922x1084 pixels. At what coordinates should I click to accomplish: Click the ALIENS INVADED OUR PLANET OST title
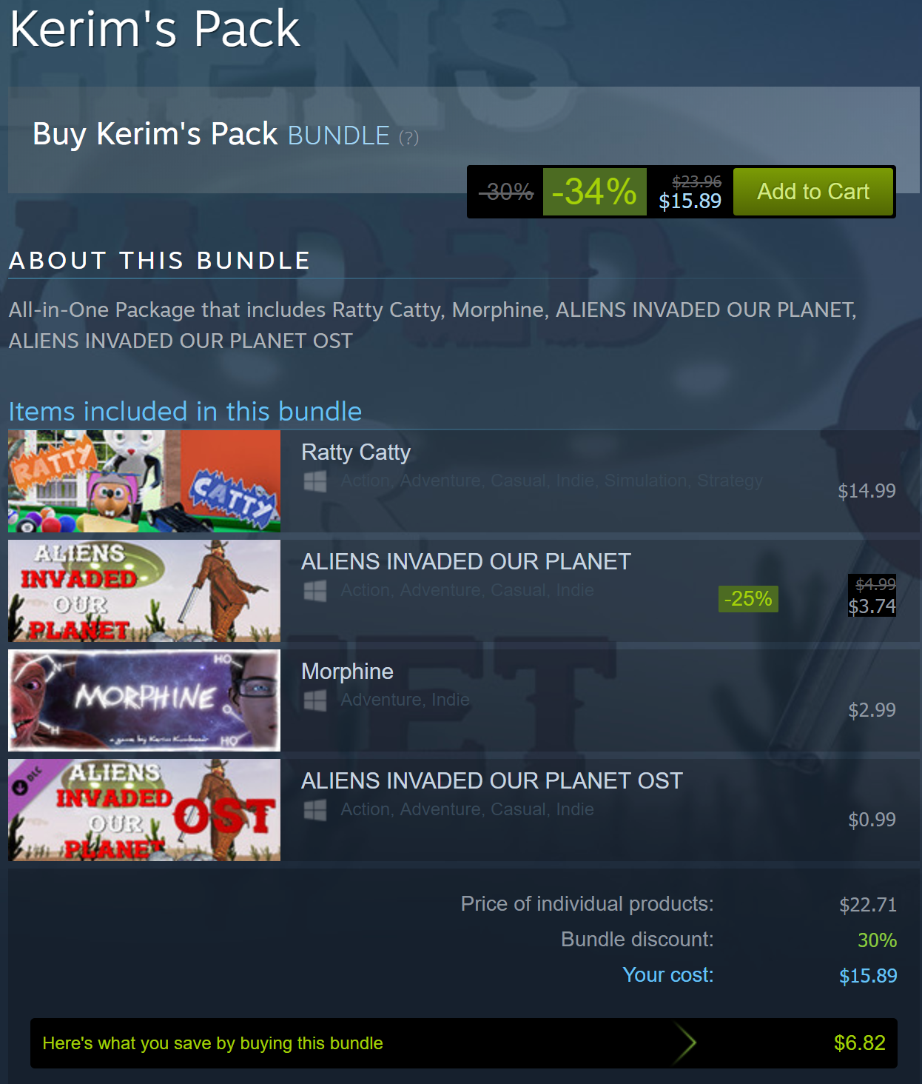tap(492, 781)
